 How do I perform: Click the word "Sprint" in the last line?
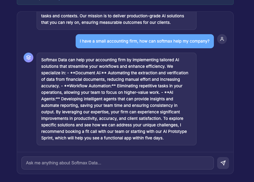47,138
